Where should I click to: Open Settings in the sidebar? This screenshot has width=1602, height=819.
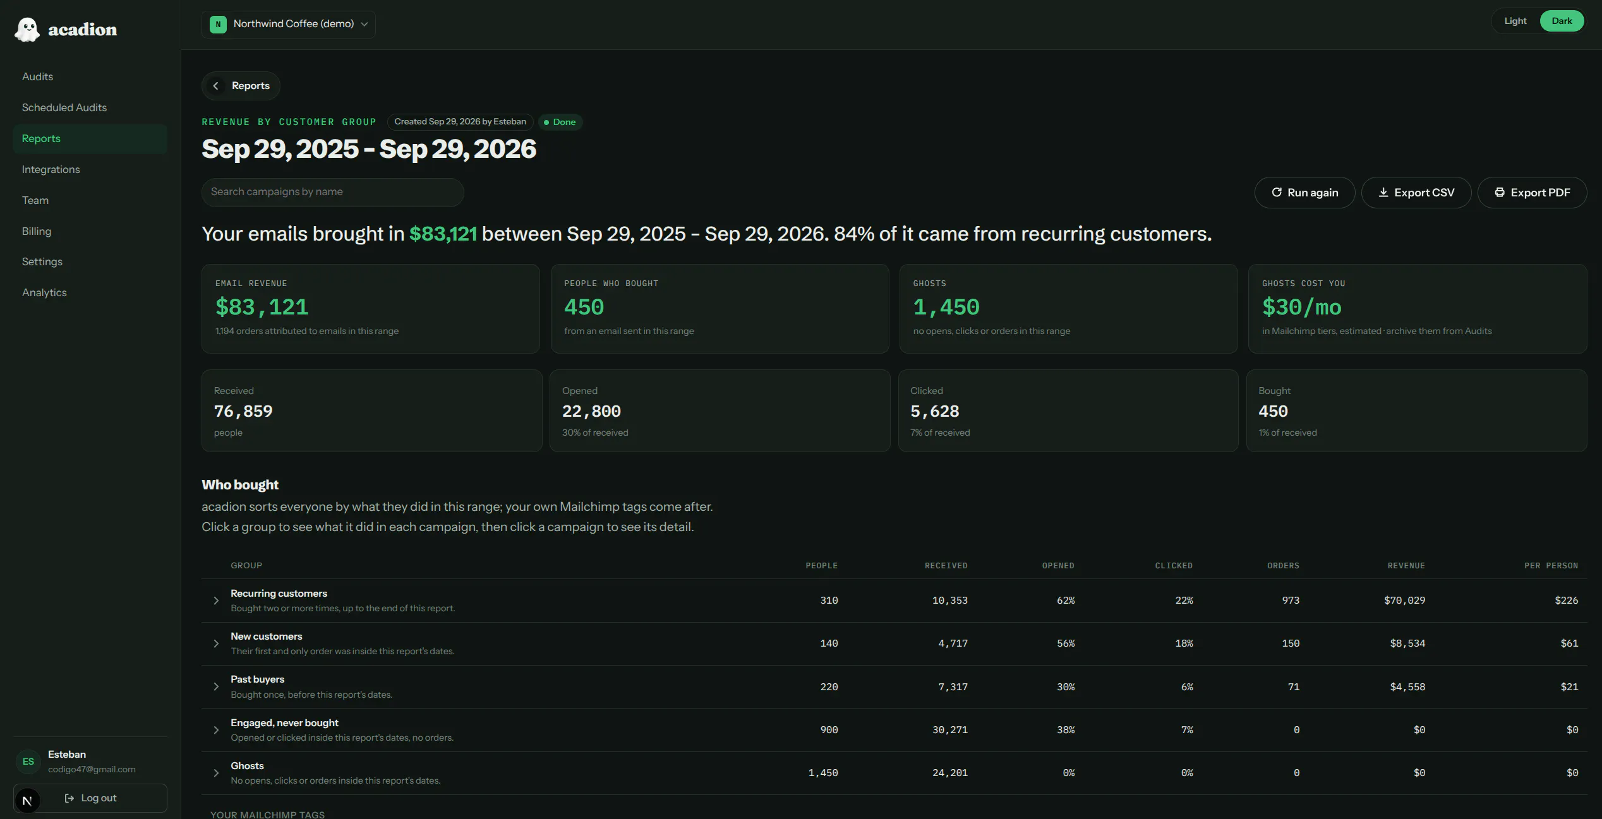[x=90, y=261]
